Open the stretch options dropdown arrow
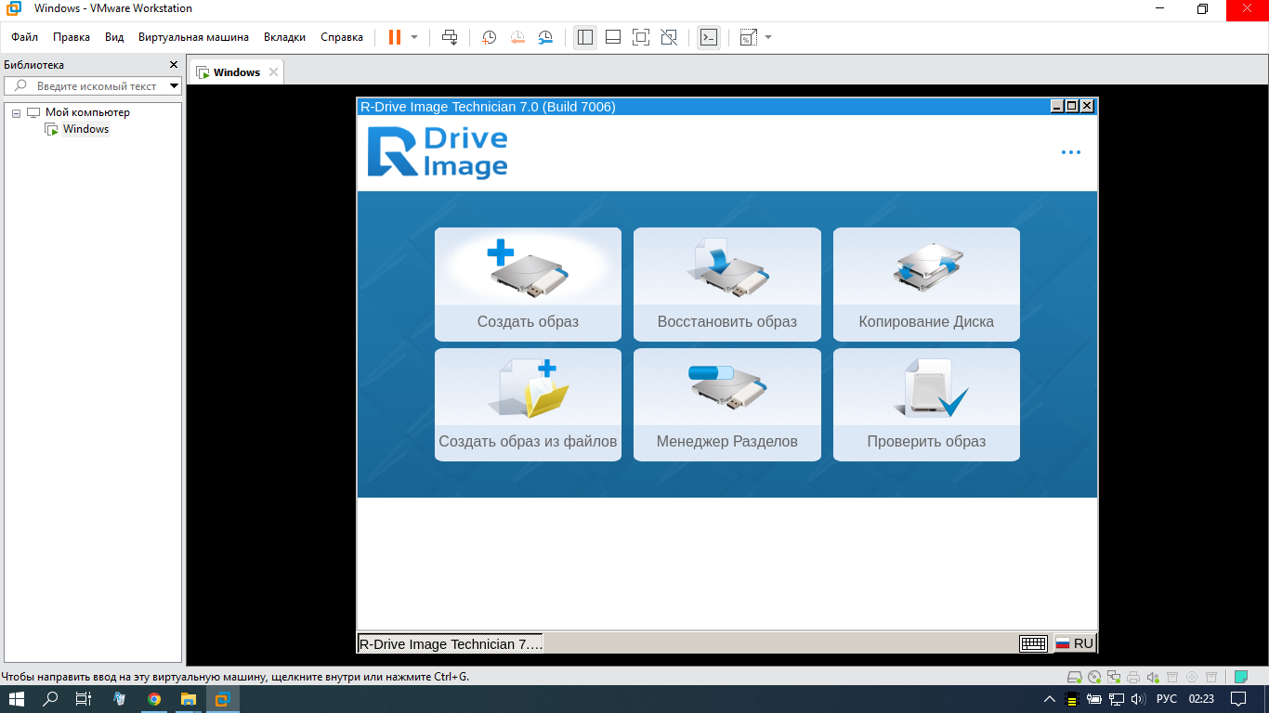 coord(767,37)
